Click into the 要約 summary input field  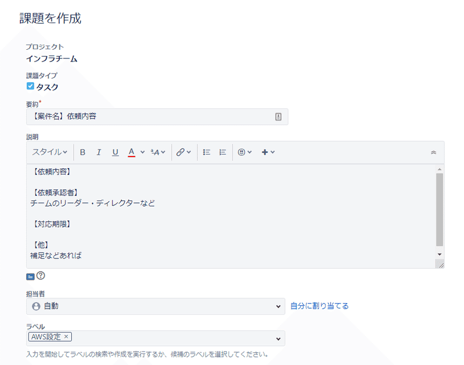pos(157,116)
